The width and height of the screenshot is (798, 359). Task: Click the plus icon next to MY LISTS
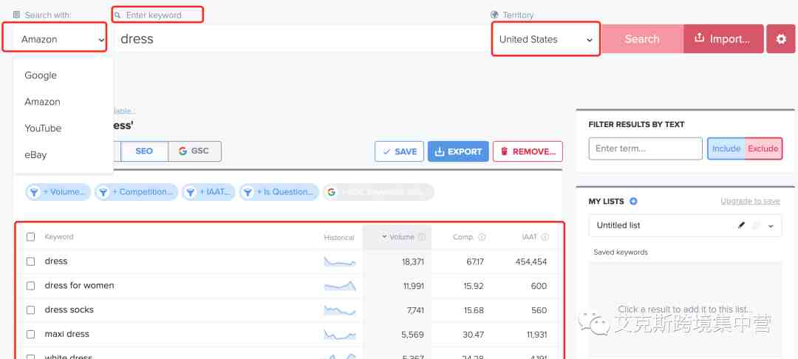click(633, 202)
